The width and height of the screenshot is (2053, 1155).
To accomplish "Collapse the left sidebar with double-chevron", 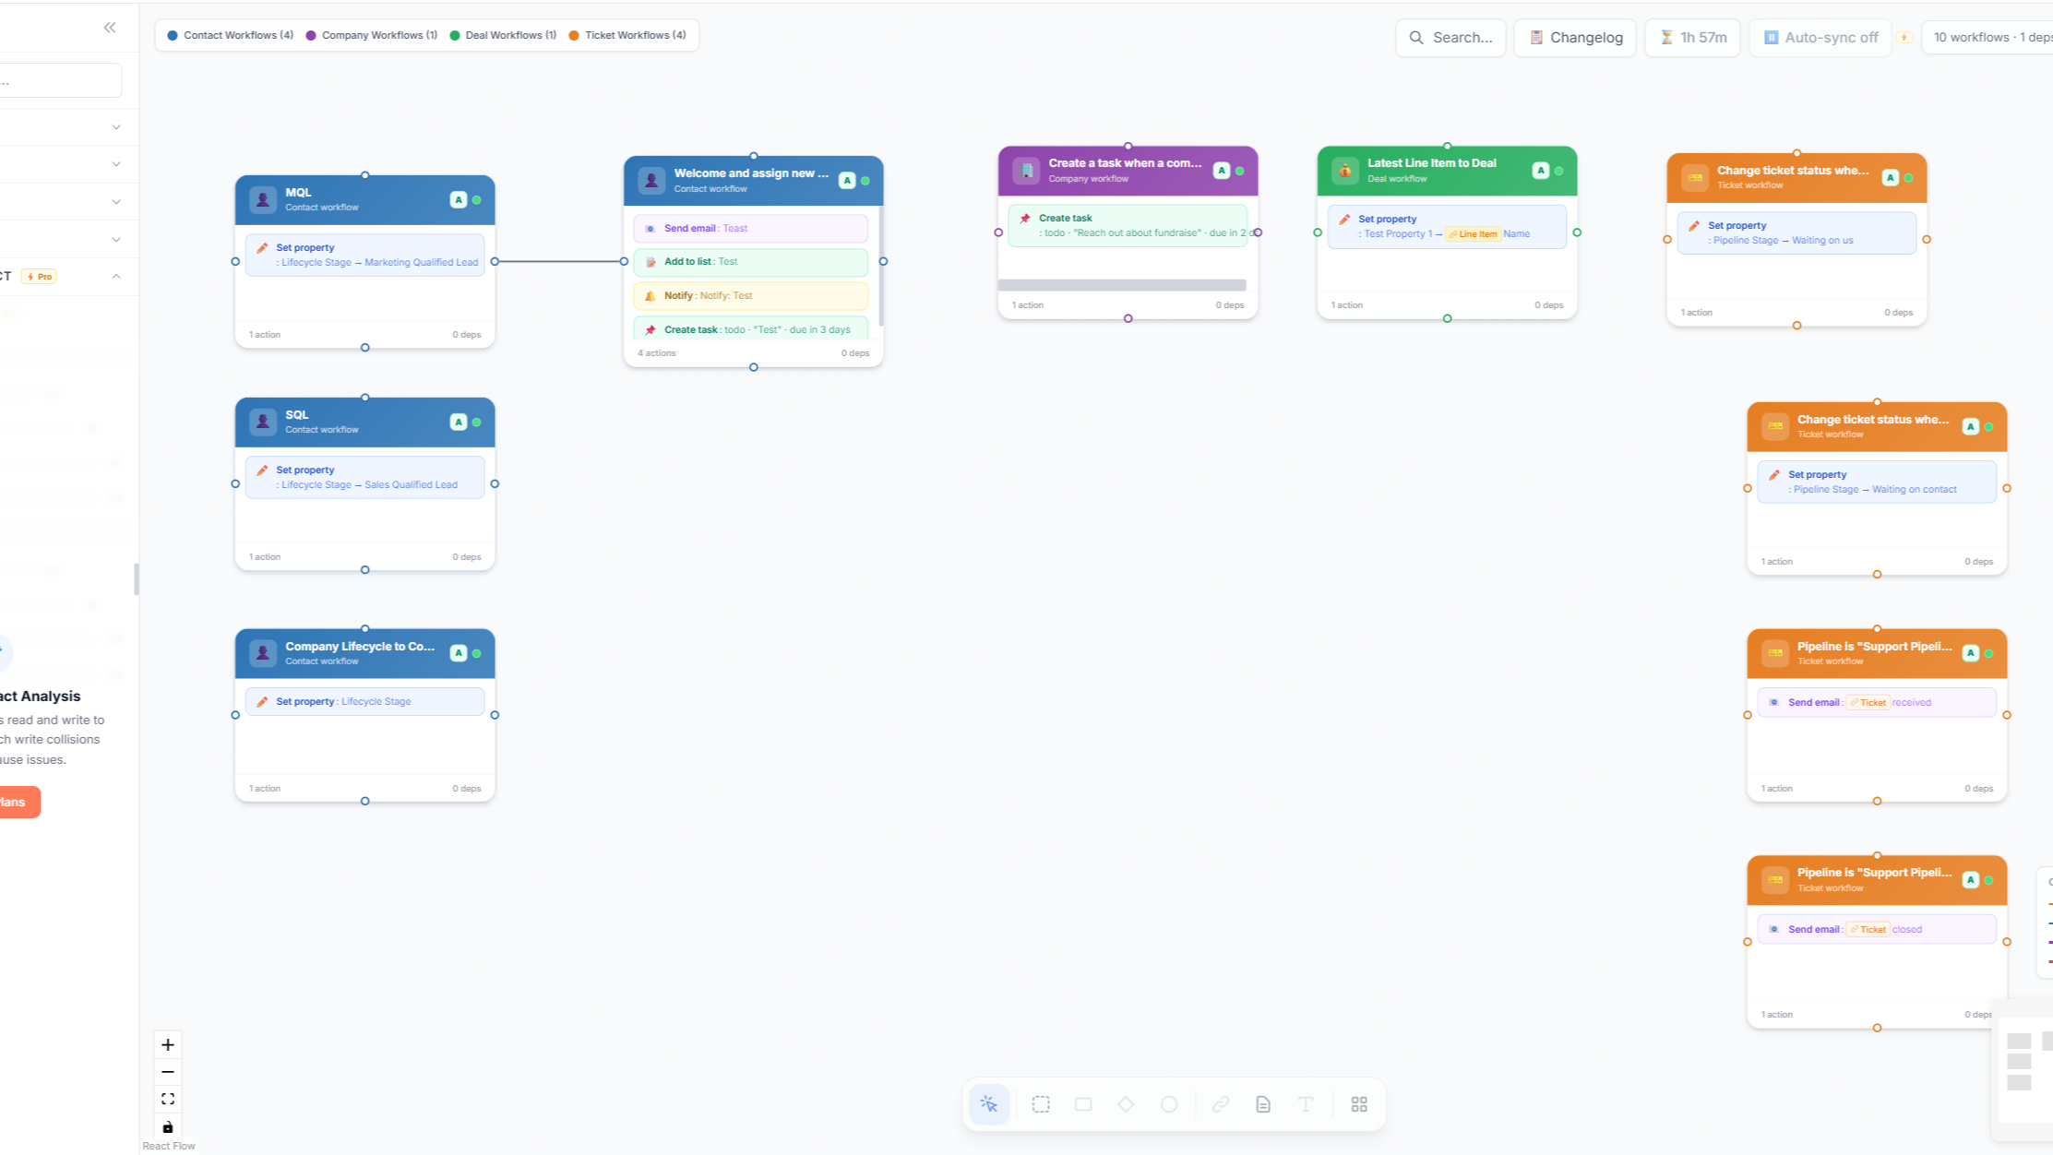I will (109, 27).
